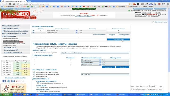Screen dimensions: 170x96
Task: Open 'SEO услуги' top tab
Action: coord(22,9)
